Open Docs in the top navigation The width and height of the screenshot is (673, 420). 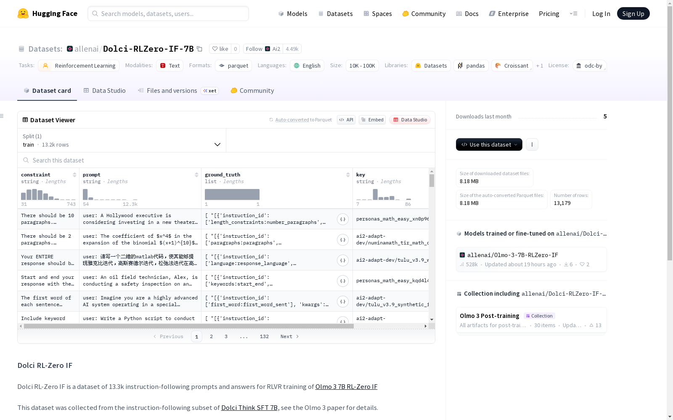tap(467, 13)
